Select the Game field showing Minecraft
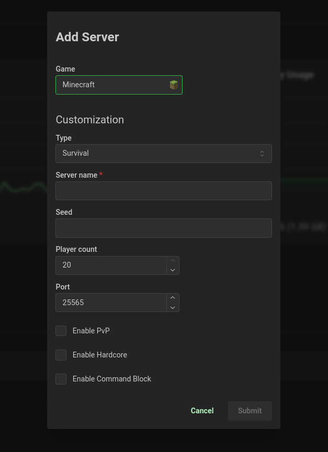Image resolution: width=328 pixels, height=452 pixels. pyautogui.click(x=119, y=85)
